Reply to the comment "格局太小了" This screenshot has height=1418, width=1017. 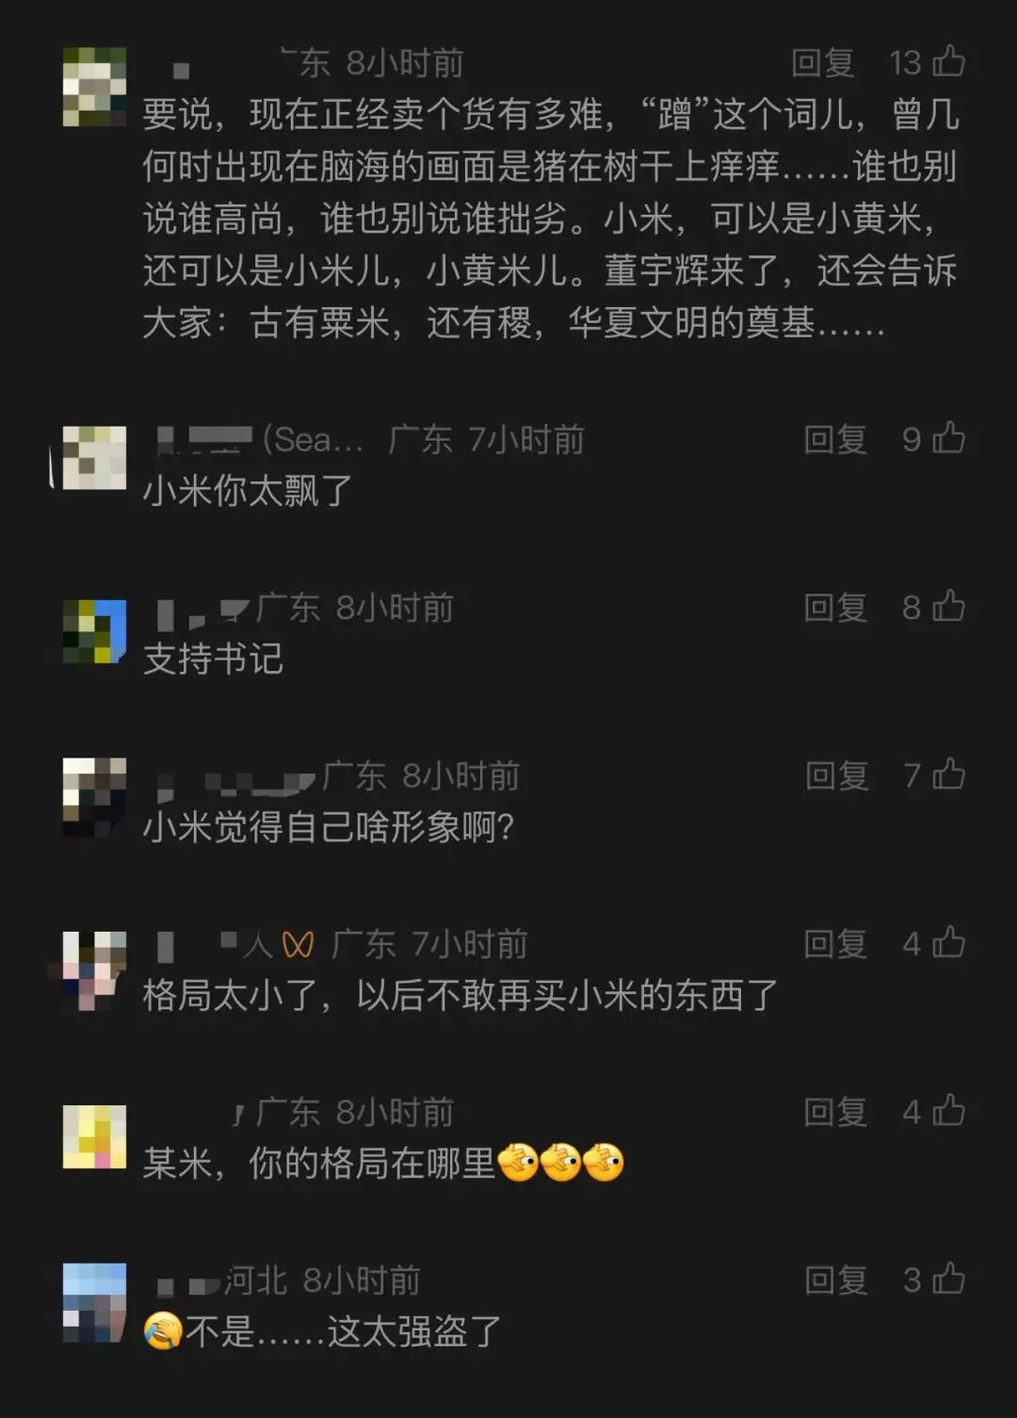[x=835, y=944]
